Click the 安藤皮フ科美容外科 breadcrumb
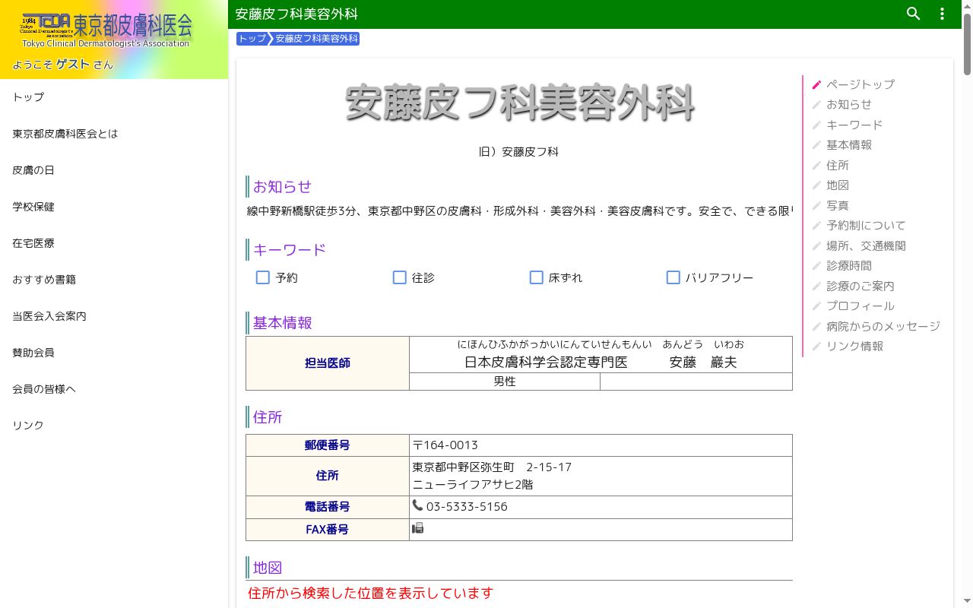 (316, 39)
